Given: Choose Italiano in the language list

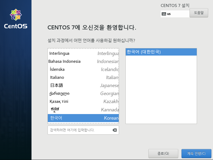Looking at the screenshot, I should tap(83, 77).
